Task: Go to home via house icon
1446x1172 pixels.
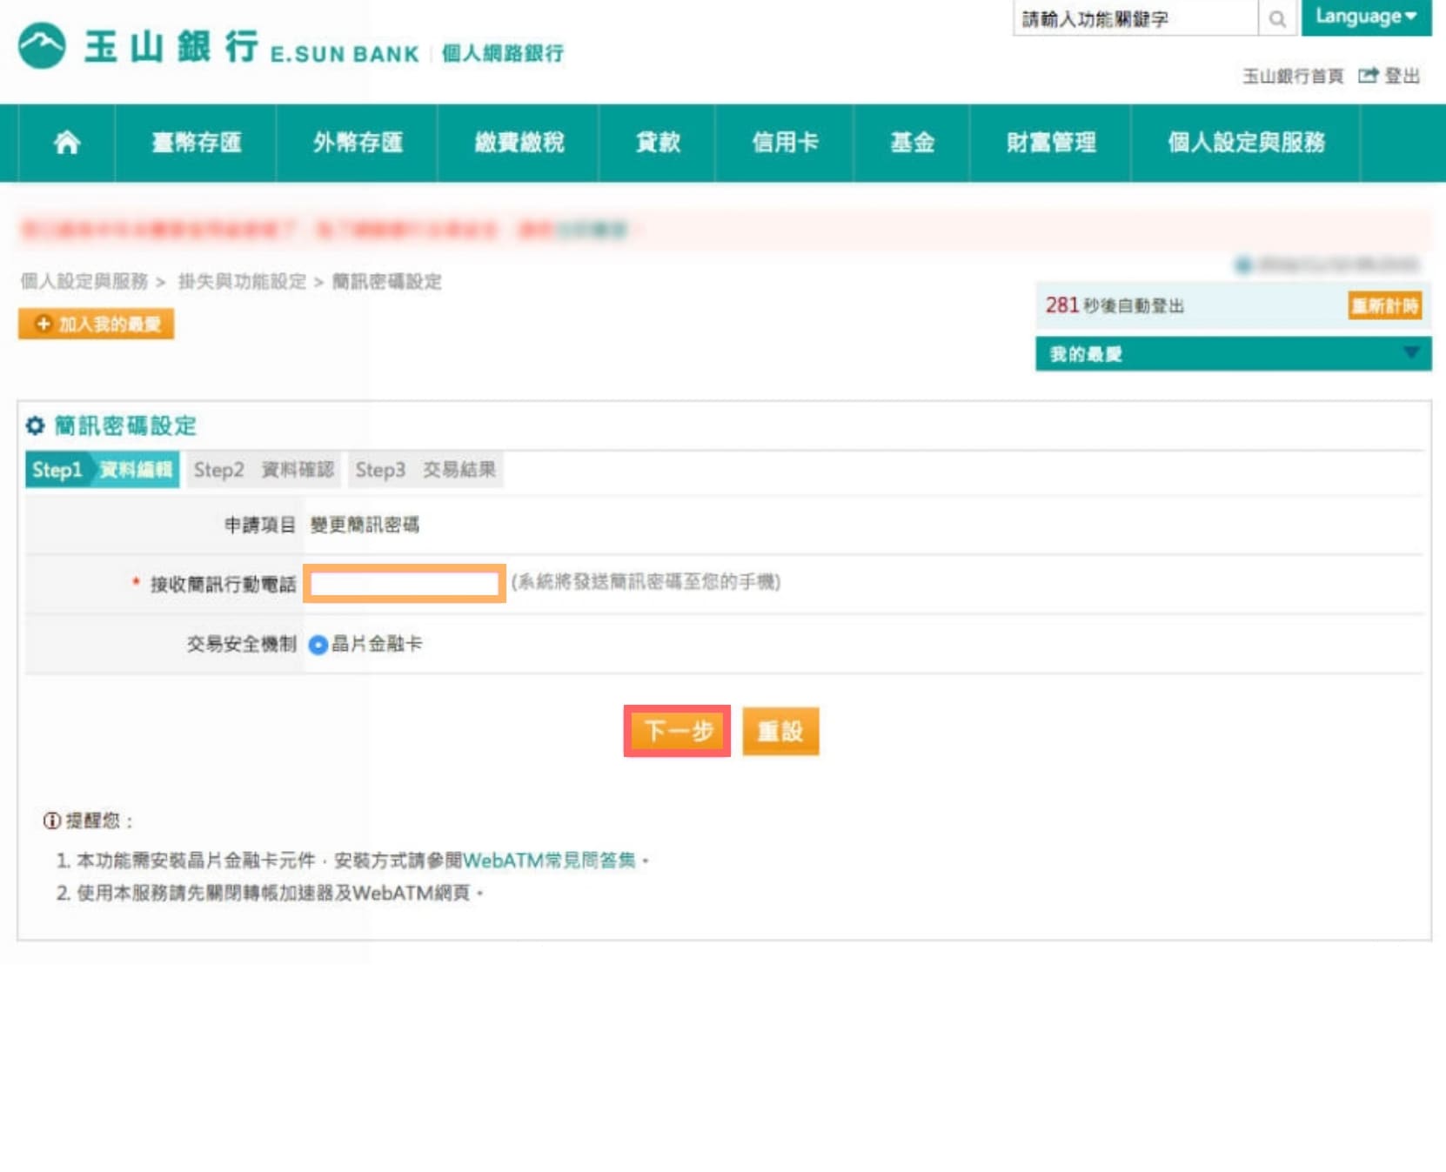Action: [x=66, y=142]
